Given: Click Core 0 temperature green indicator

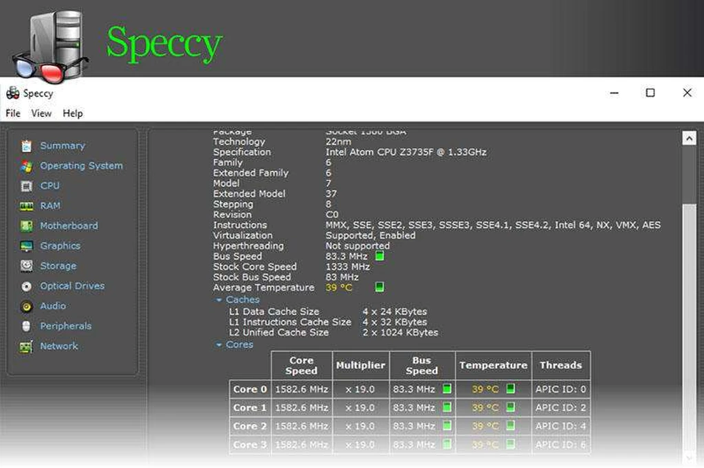Looking at the screenshot, I should (511, 388).
